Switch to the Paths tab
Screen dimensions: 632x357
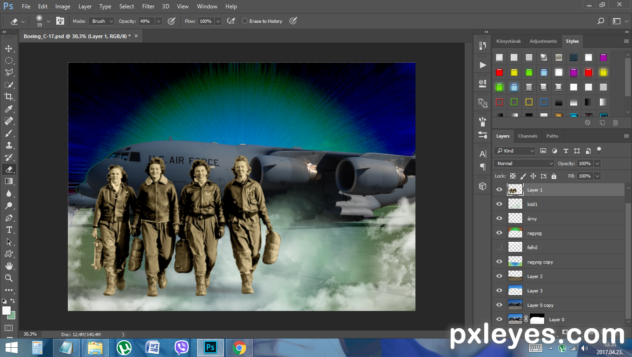(552, 136)
